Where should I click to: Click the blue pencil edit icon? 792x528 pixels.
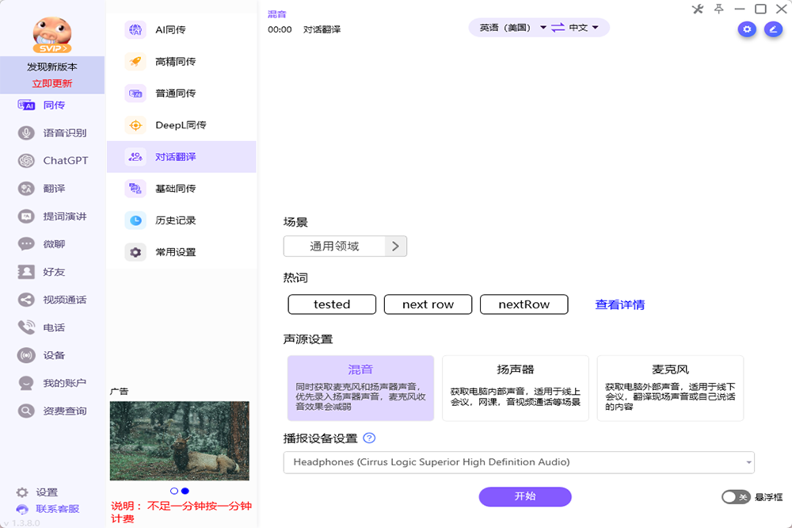click(x=773, y=29)
